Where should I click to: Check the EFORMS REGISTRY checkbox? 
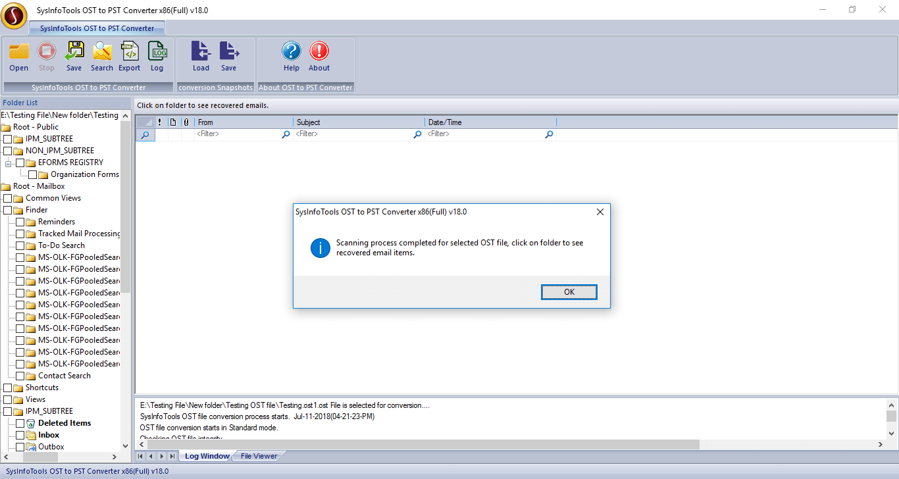20,163
